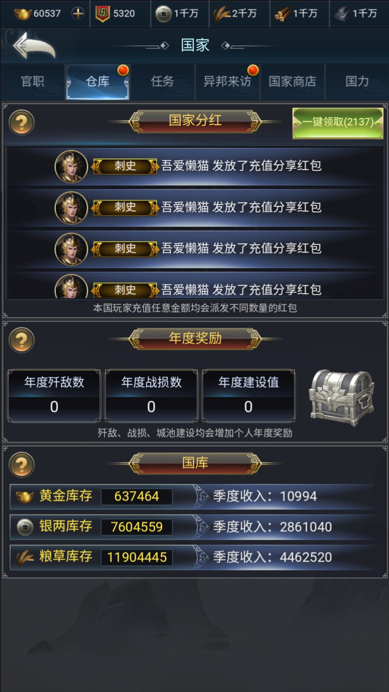Image resolution: width=389 pixels, height=692 pixels.
Task: Open the 国库 help question mark
Action: (x=22, y=465)
